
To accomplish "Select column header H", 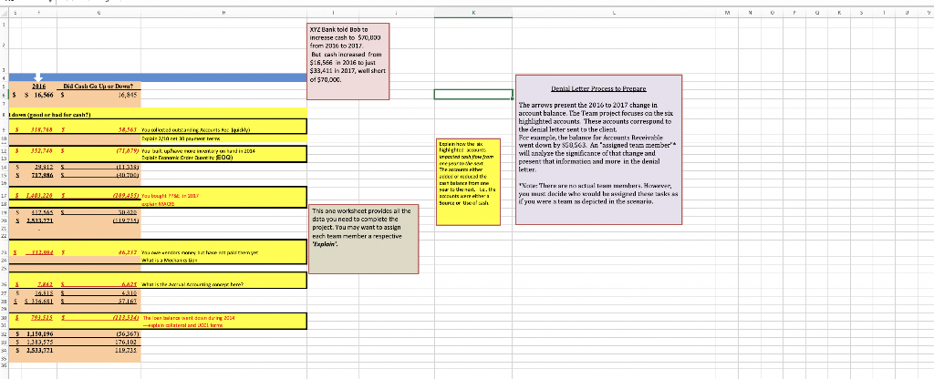I will click(224, 11).
